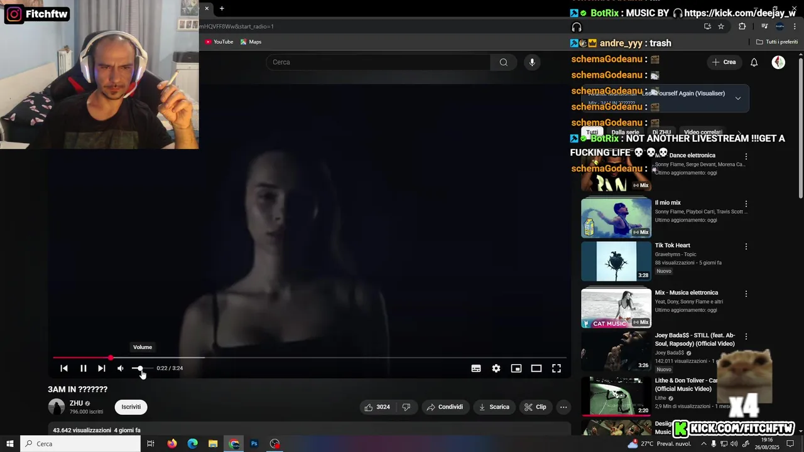Open options for Dance elettronica mix
Viewport: 804px width, 452px height.
tap(746, 156)
